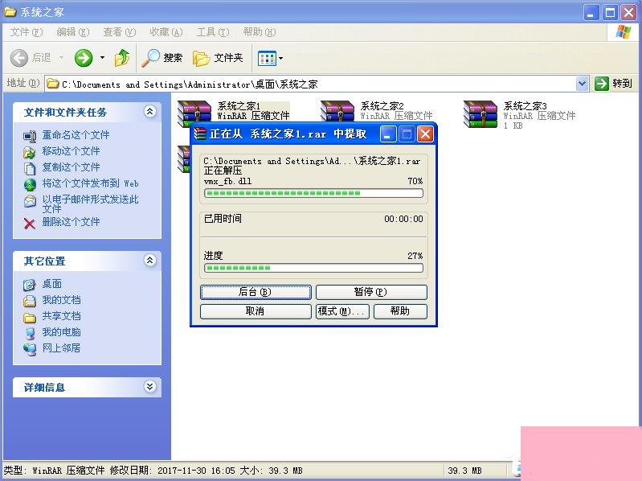Click the 转到 Go button

point(613,84)
